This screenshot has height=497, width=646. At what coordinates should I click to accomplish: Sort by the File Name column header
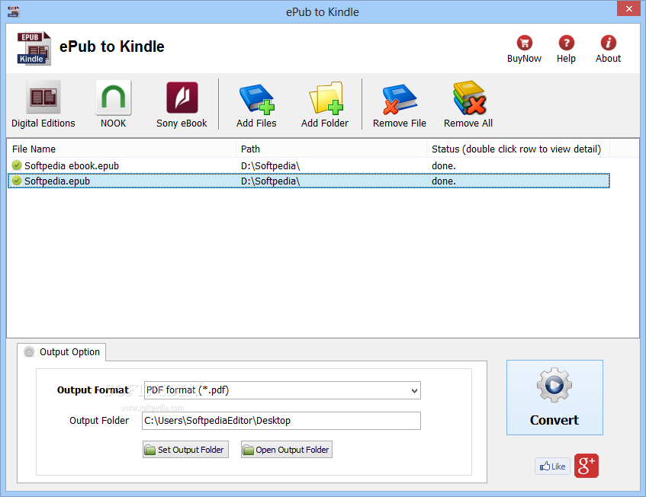[x=121, y=149]
